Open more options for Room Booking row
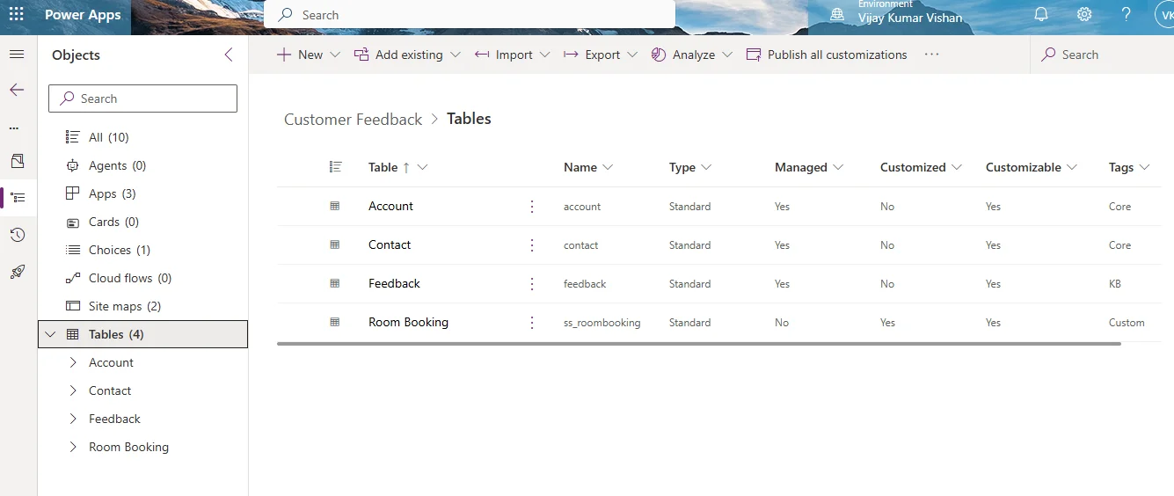Viewport: 1174px width, 496px height. [x=532, y=323]
